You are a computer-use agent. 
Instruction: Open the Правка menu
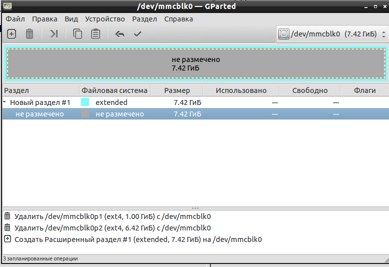[45, 19]
